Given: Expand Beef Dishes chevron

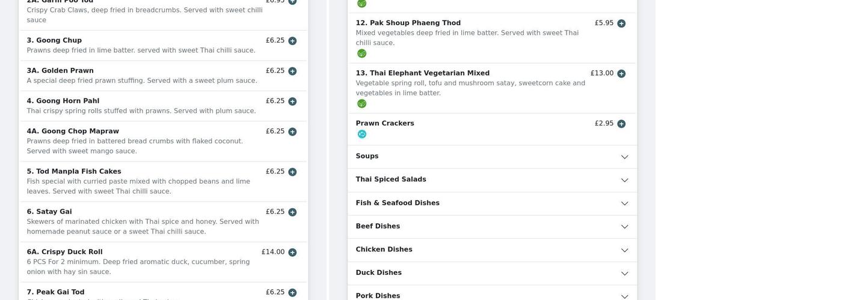Looking at the screenshot, I should 624,227.
